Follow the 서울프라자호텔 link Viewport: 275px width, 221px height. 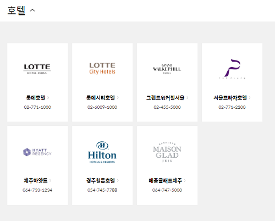[230, 98]
